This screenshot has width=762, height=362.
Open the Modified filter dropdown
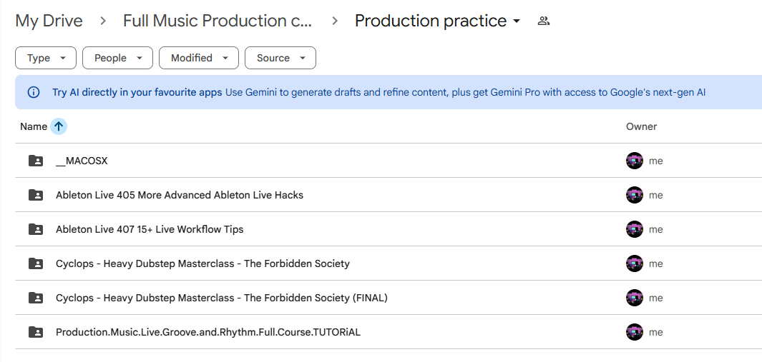pos(199,58)
